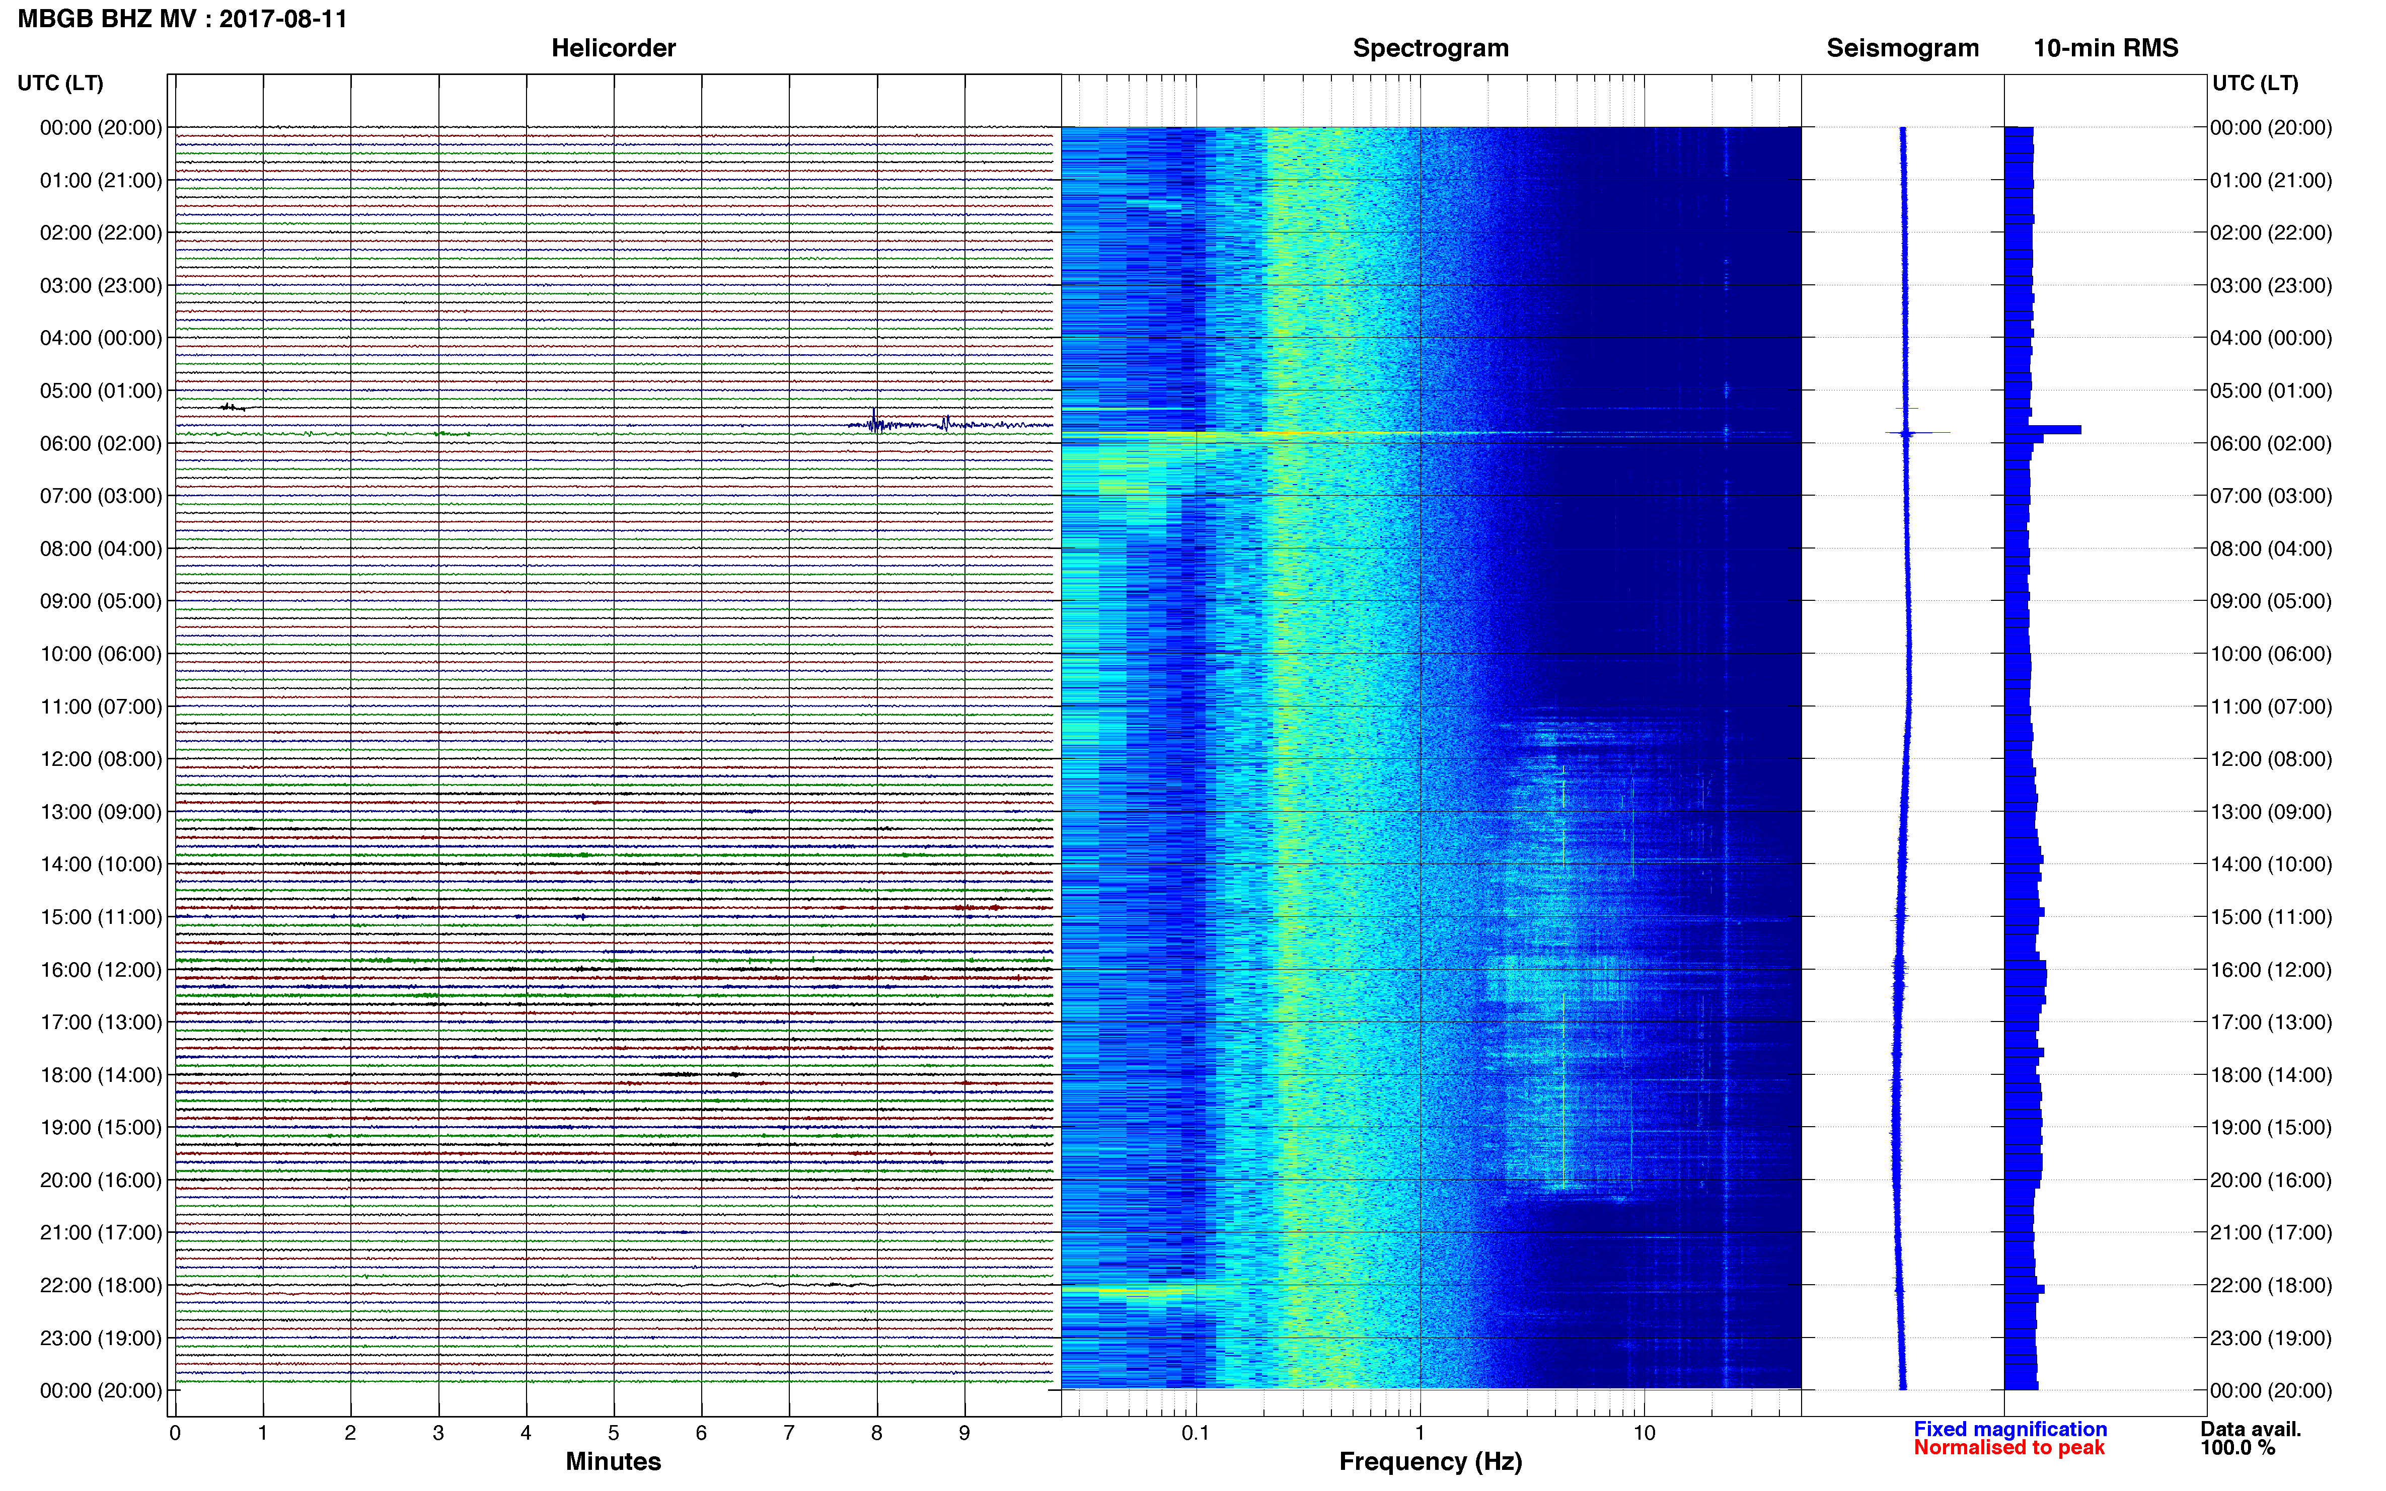Image resolution: width=2386 pixels, height=1491 pixels.
Task: Click left time label '04:00 (00:00)'
Action: click(101, 338)
